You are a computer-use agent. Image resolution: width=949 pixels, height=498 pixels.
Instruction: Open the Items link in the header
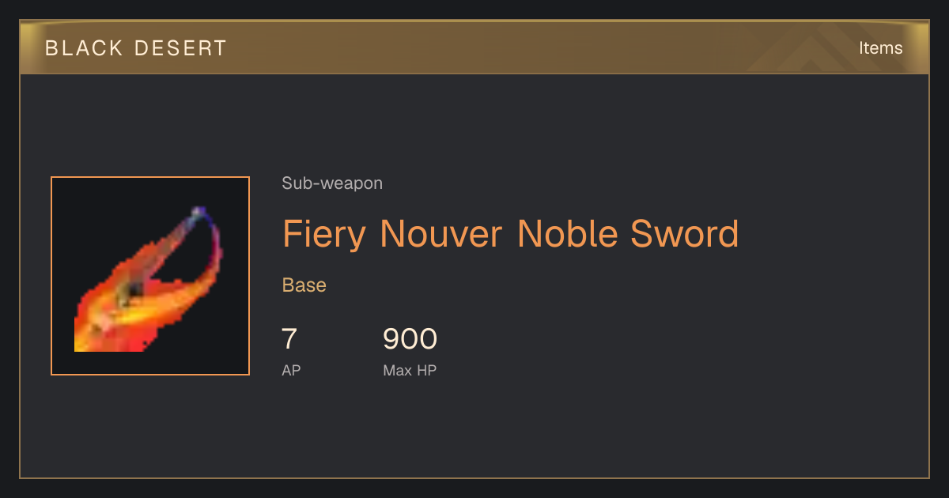880,47
